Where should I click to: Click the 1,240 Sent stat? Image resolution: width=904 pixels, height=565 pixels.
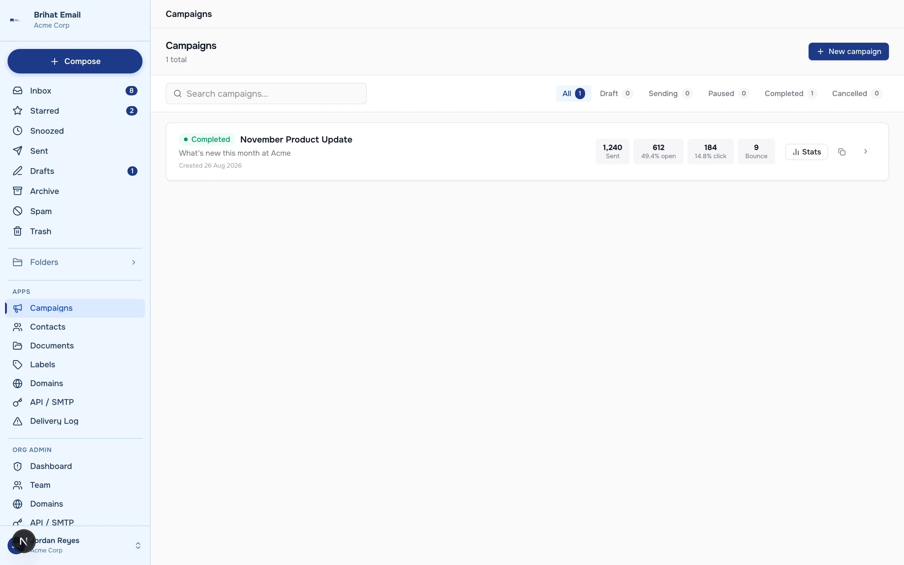612,151
